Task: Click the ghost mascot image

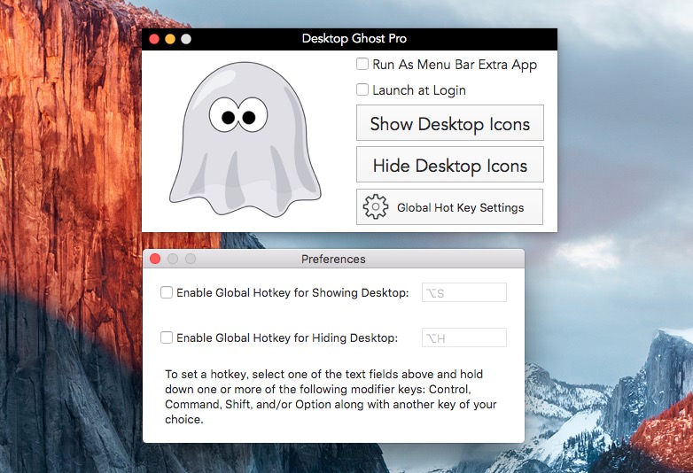Action: (x=245, y=140)
